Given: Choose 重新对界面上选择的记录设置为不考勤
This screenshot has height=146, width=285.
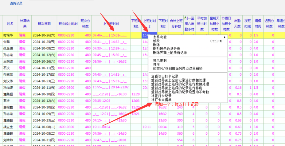Looking at the screenshot, I should click(x=184, y=92).
